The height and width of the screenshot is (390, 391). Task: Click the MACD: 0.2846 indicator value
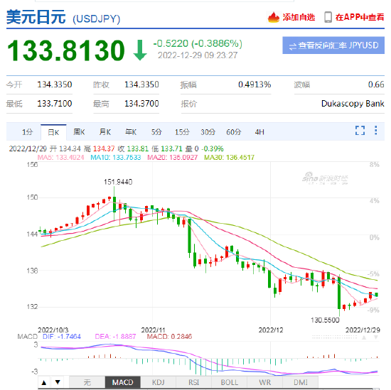pyautogui.click(x=169, y=337)
